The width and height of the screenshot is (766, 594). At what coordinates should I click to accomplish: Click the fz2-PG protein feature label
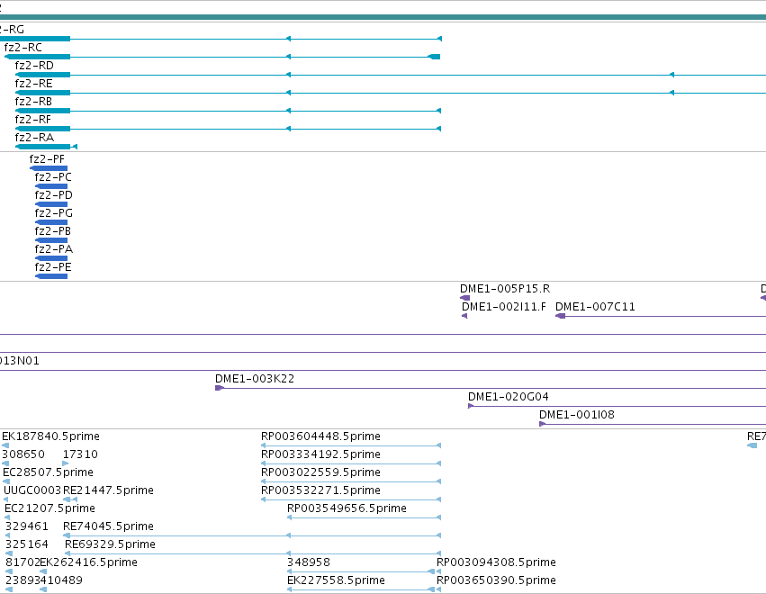(54, 213)
